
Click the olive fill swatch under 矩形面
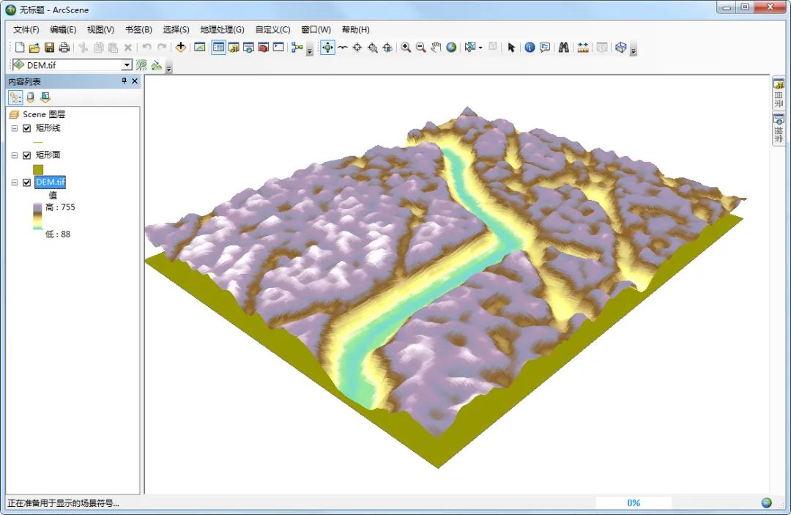(38, 169)
